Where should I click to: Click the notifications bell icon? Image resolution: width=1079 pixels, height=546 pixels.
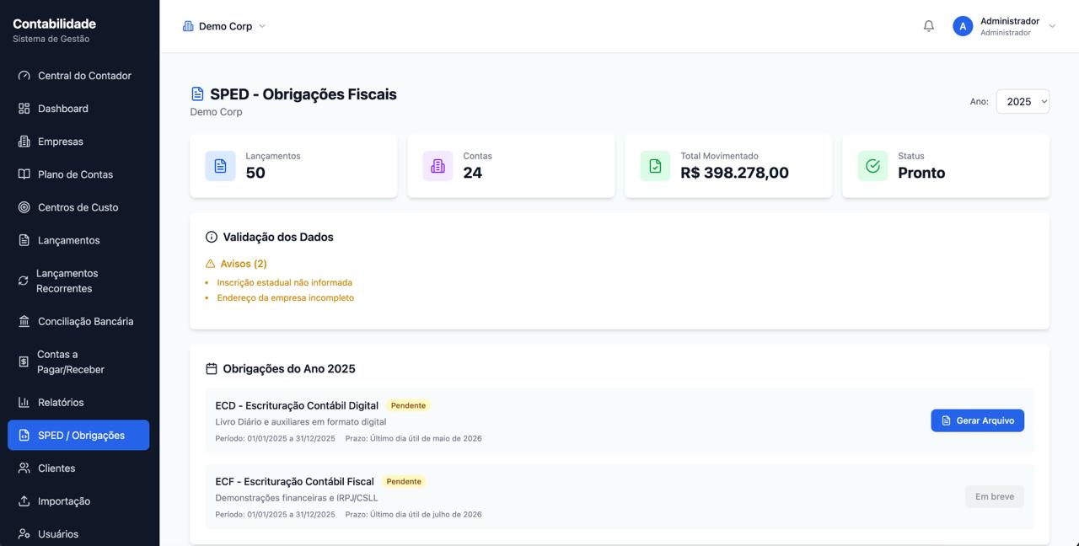point(929,26)
